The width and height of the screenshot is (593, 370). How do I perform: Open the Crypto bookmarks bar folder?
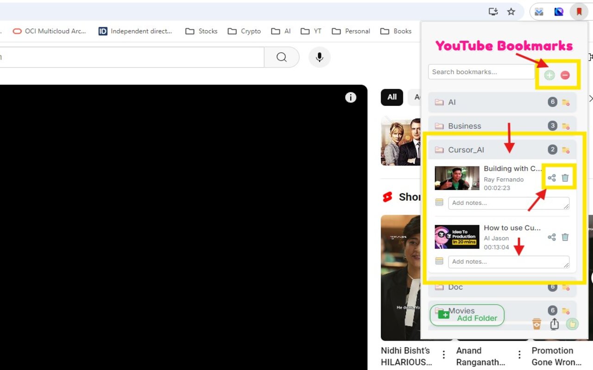coord(244,31)
